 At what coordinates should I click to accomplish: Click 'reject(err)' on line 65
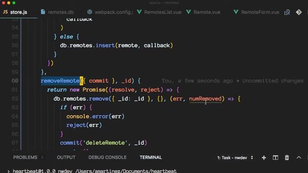[x=84, y=125]
